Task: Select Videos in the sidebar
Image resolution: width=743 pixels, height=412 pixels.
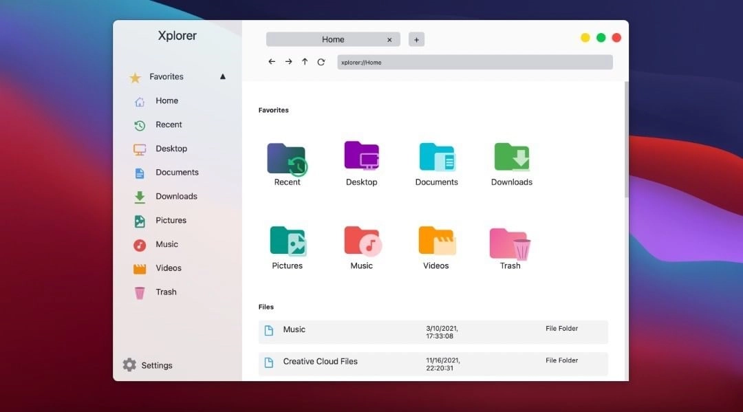Action: coord(168,268)
